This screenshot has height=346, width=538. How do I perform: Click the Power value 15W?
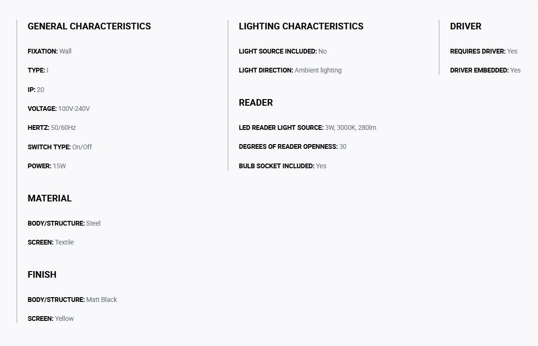(59, 166)
